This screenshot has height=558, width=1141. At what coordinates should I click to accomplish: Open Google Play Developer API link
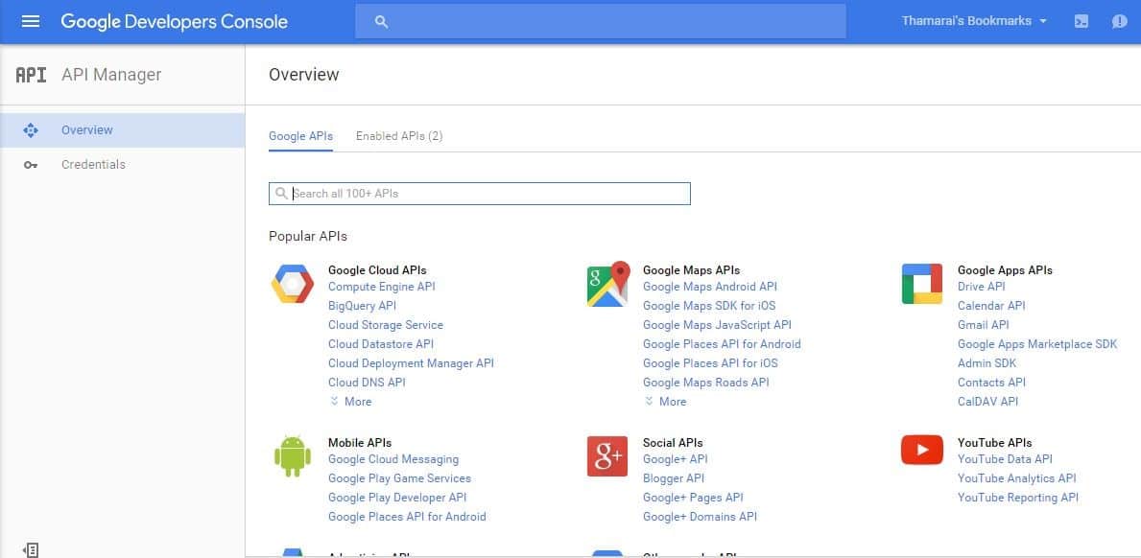pos(397,498)
